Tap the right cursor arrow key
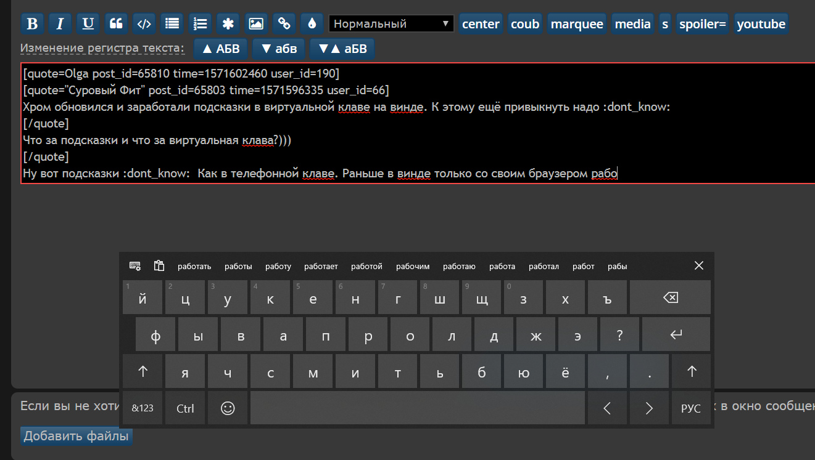The image size is (815, 460). [649, 408]
